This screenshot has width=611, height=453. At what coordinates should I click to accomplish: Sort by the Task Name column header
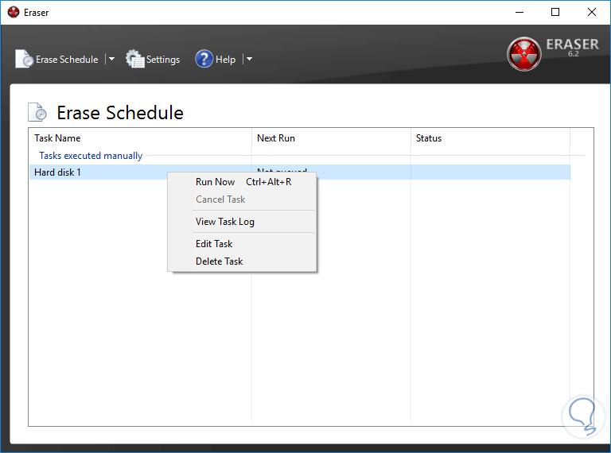(x=140, y=138)
